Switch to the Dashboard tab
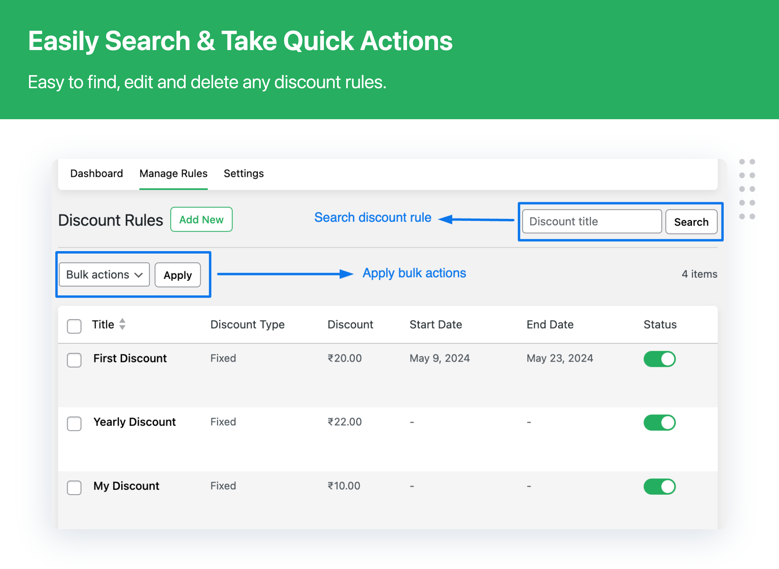This screenshot has width=779, height=569. [x=97, y=174]
